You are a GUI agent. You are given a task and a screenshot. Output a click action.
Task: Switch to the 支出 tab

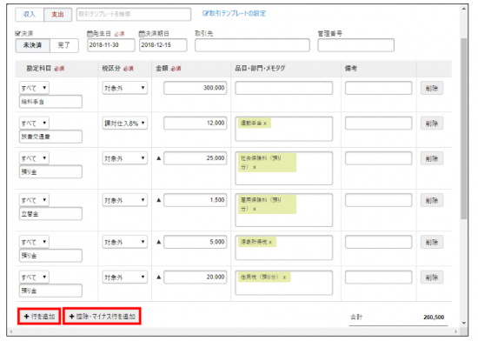[57, 14]
